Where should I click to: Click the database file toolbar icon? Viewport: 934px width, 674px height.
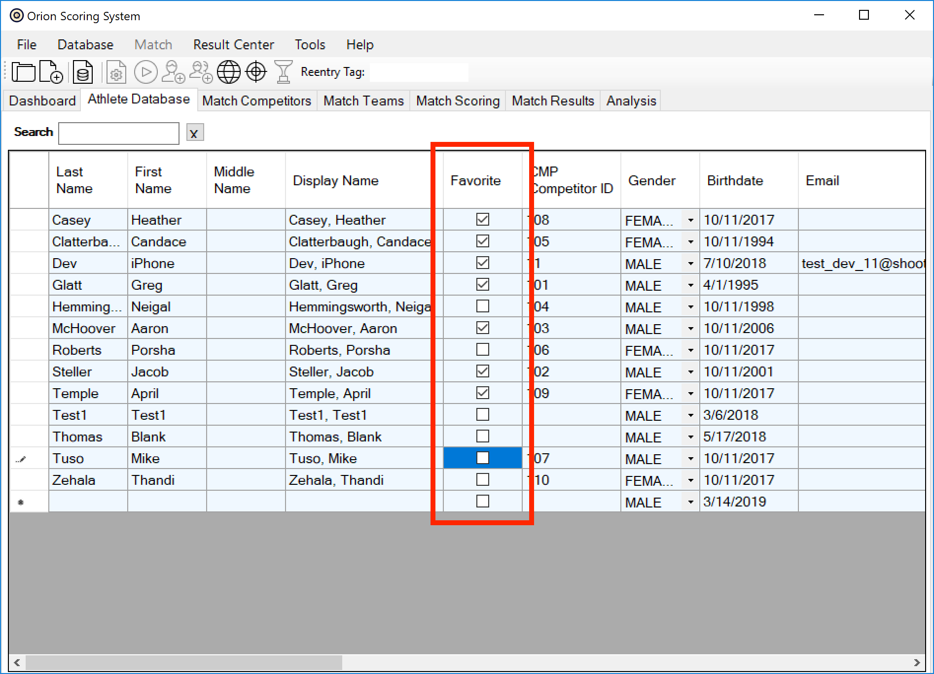click(82, 72)
